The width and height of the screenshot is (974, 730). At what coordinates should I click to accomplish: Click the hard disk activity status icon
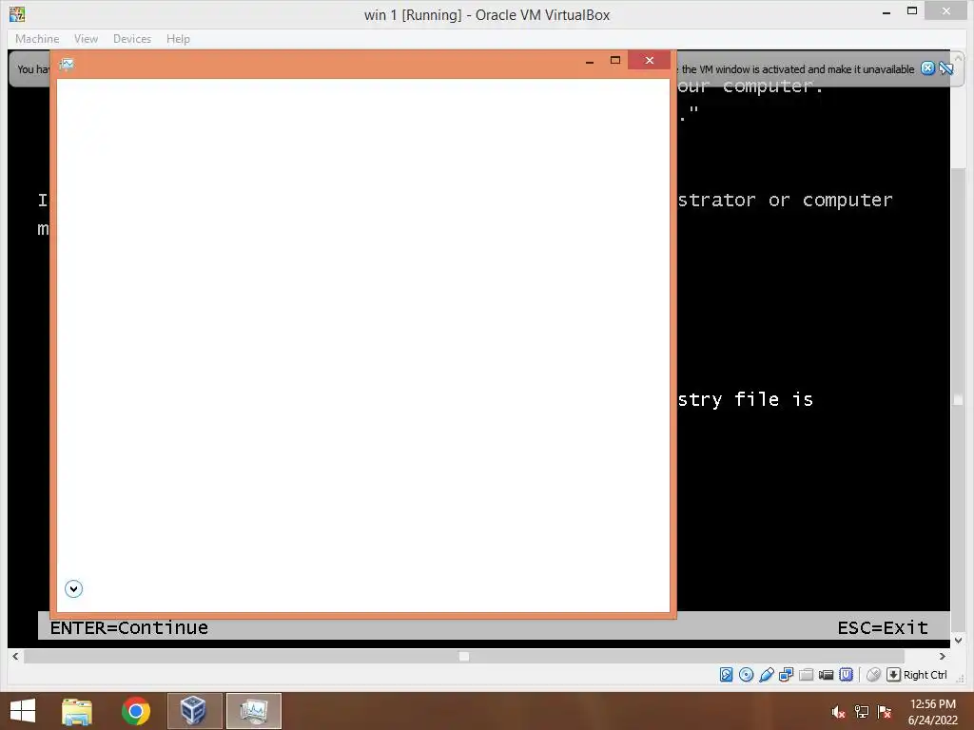pyautogui.click(x=726, y=675)
